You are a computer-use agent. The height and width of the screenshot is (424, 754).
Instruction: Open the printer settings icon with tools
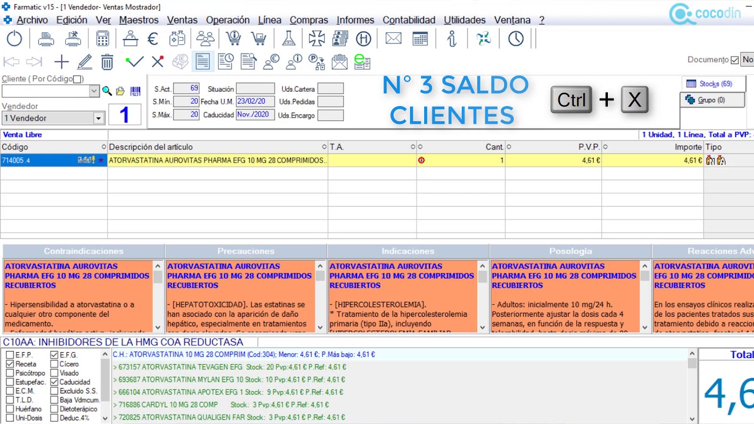point(72,39)
